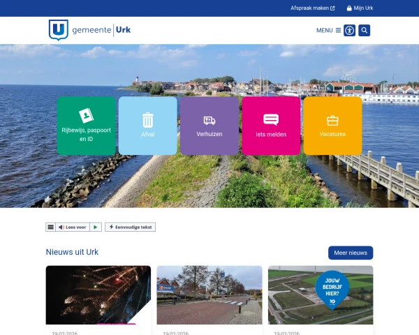
Task: Click the Iets melden speech bubble tile
Action: tap(271, 126)
